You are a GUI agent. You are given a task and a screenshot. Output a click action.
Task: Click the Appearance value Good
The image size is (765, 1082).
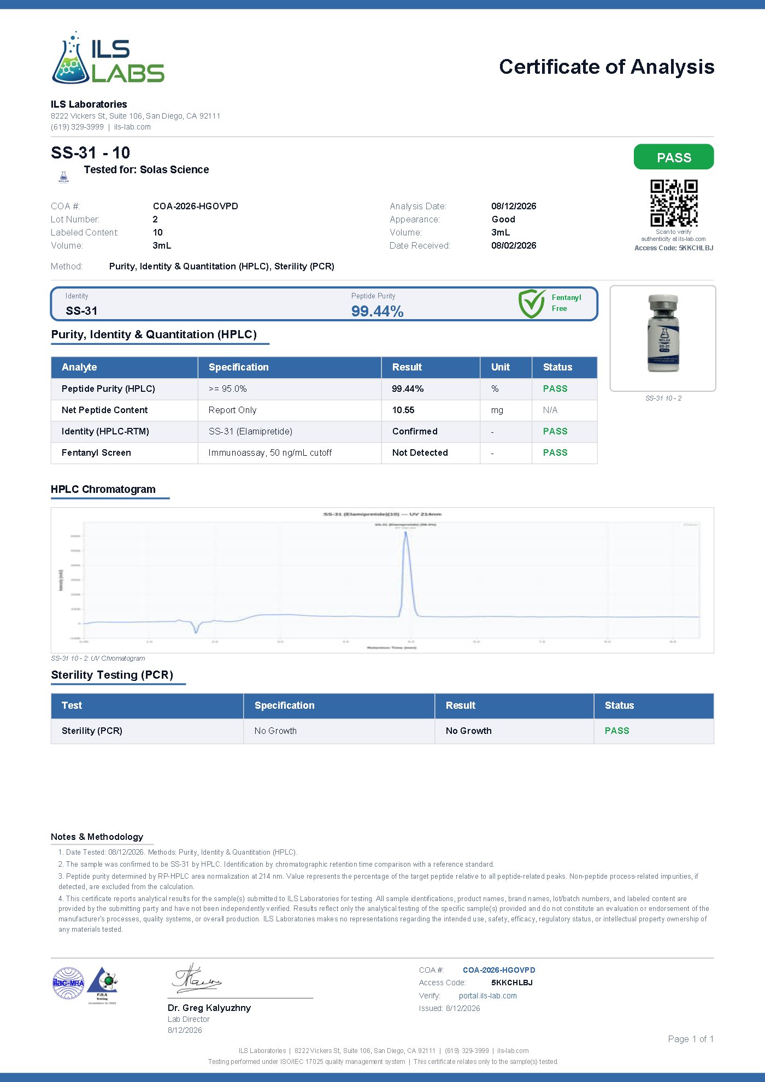pyautogui.click(x=503, y=219)
